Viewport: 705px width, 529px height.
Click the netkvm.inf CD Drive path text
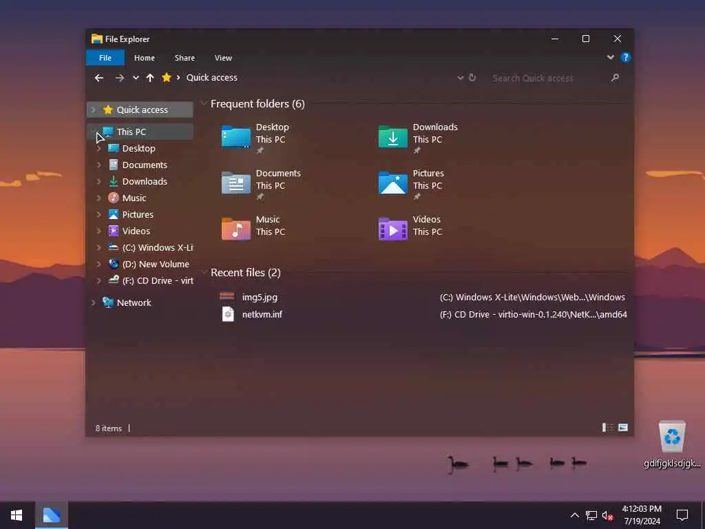(534, 314)
